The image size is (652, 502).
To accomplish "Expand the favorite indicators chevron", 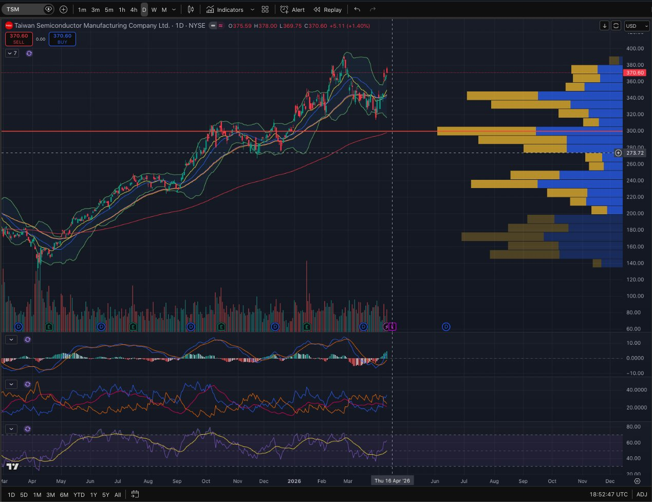I will 252,10.
